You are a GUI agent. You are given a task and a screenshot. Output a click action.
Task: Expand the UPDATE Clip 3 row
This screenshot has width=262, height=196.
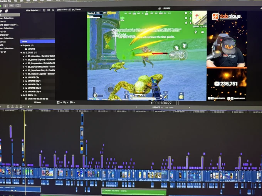(x=24, y=88)
